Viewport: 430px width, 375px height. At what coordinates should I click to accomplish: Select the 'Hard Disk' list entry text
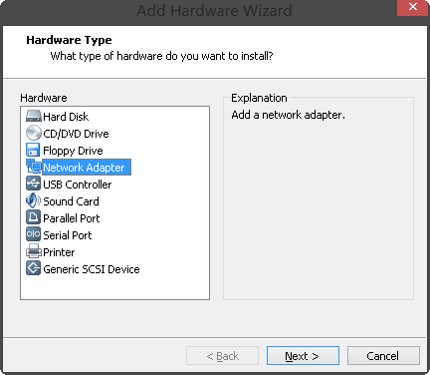[x=66, y=117]
